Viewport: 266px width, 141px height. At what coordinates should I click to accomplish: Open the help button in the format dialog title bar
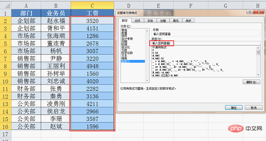[250, 12]
